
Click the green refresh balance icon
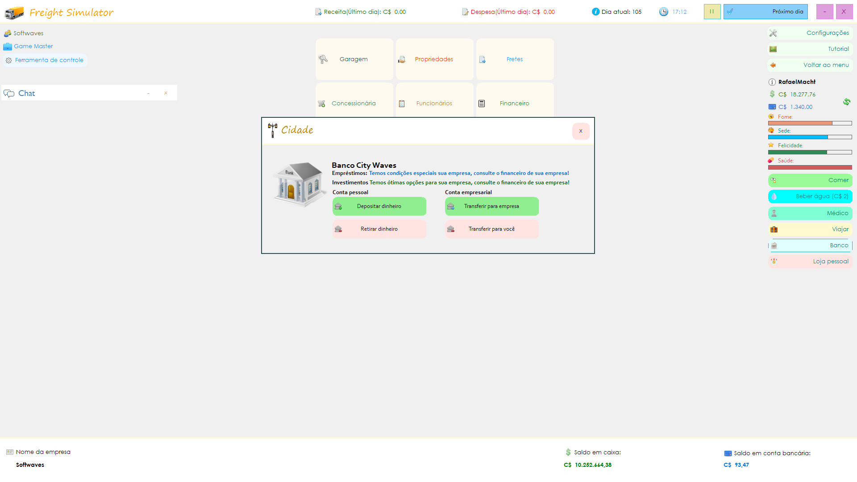click(846, 102)
